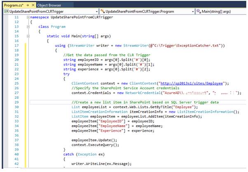Place cursor on 'string employeeID' line 20
248x172 pixels.
(x=107, y=60)
